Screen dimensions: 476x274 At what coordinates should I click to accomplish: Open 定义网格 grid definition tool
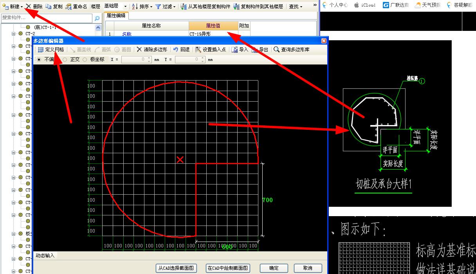pos(50,50)
